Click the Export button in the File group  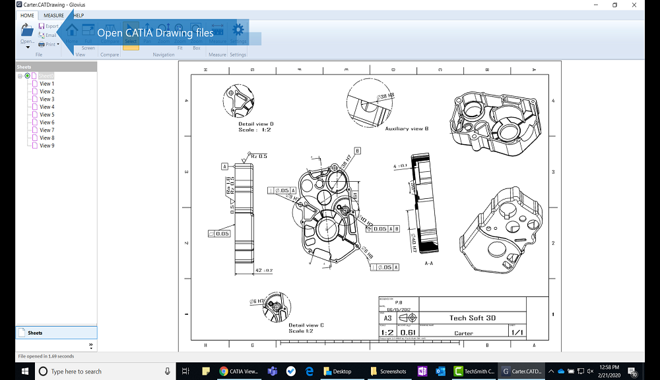[x=48, y=26]
